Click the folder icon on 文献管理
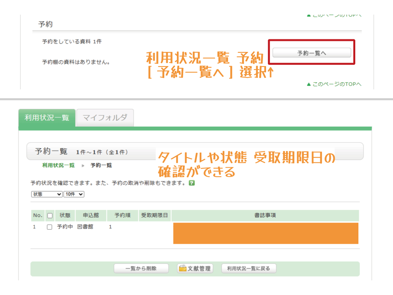The height and width of the screenshot is (295, 393). click(182, 269)
